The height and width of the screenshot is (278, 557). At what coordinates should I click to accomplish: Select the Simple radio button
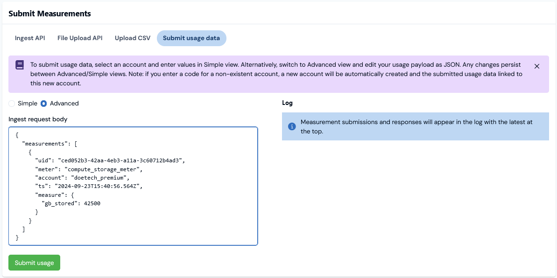point(12,104)
